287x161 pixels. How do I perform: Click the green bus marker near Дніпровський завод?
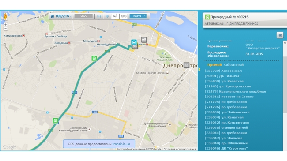[55, 120]
